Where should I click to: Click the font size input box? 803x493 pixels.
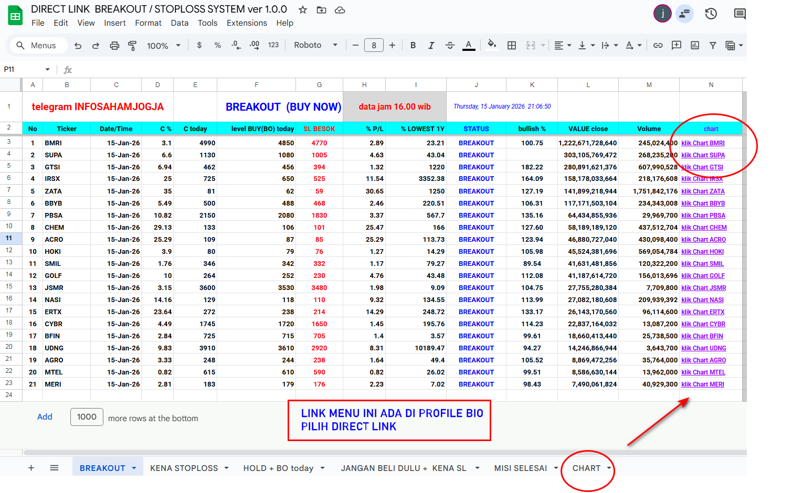click(374, 46)
